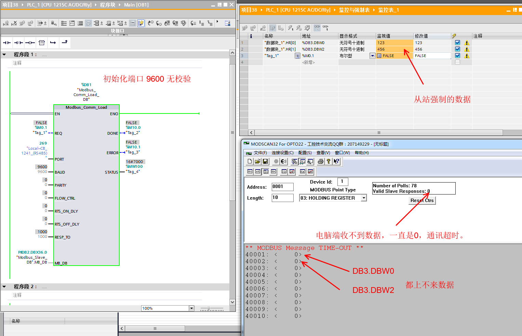Collapse 程序段 1 network section
Image resolution: width=522 pixels, height=336 pixels.
[x=4, y=54]
